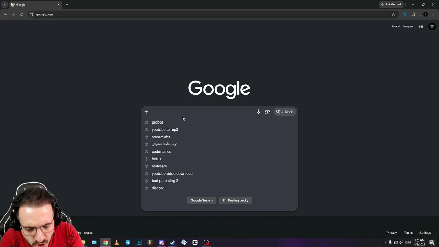Open Steam from the taskbar
The image size is (439, 247).
click(173, 243)
